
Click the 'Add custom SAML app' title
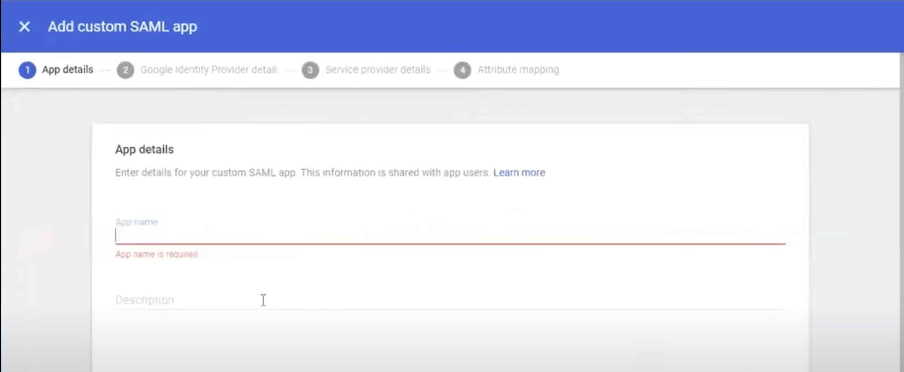122,27
